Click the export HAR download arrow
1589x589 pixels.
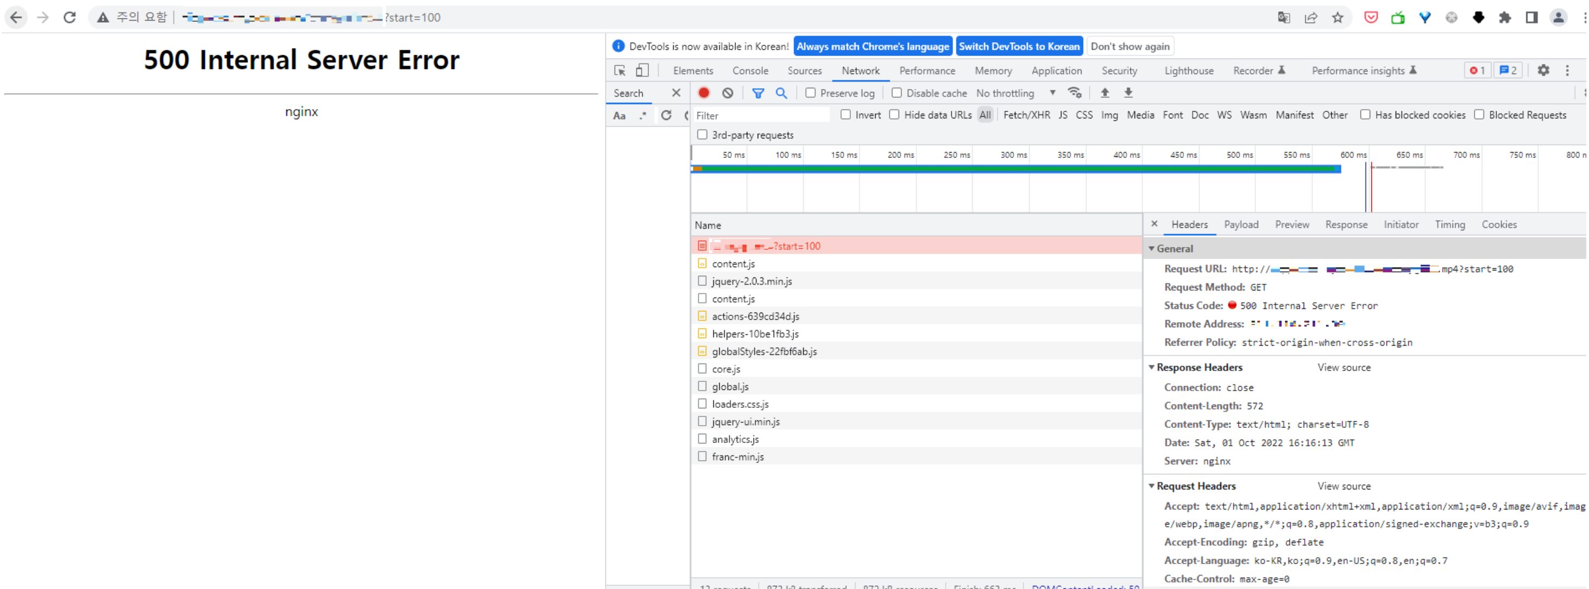click(x=1128, y=93)
